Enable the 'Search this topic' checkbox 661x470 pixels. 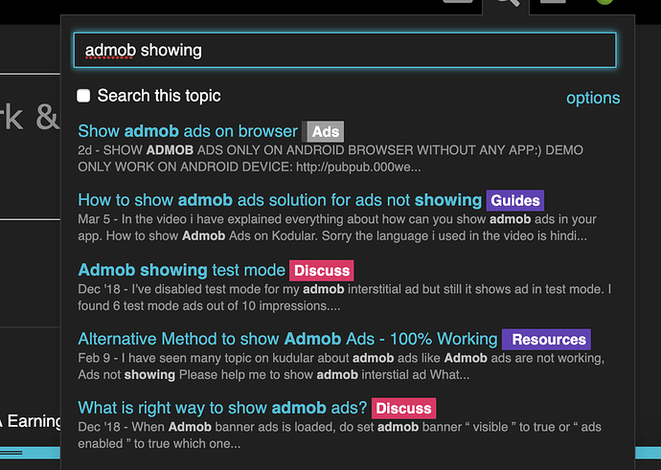pos(83,96)
